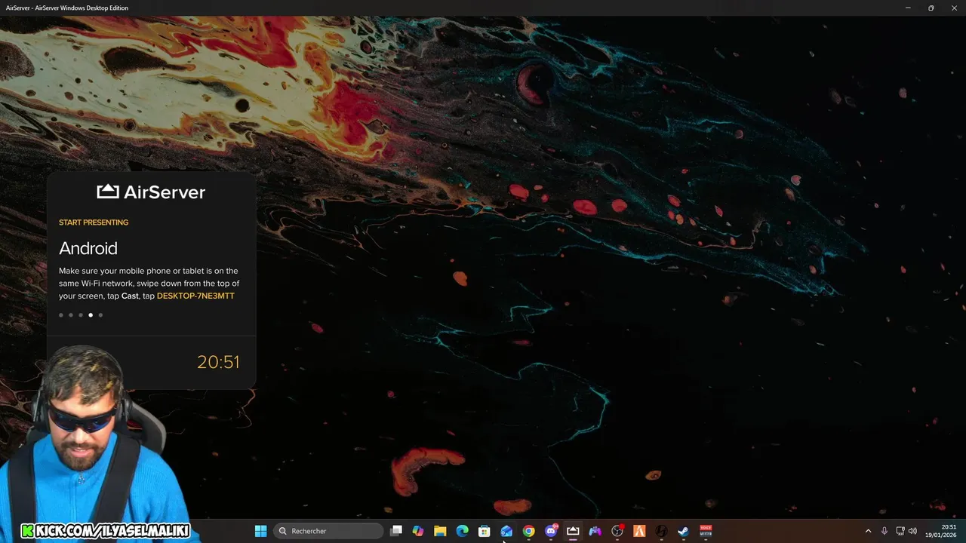Viewport: 966px width, 543px height.
Task: Open the black circular-logo taskbar app
Action: coord(661,531)
